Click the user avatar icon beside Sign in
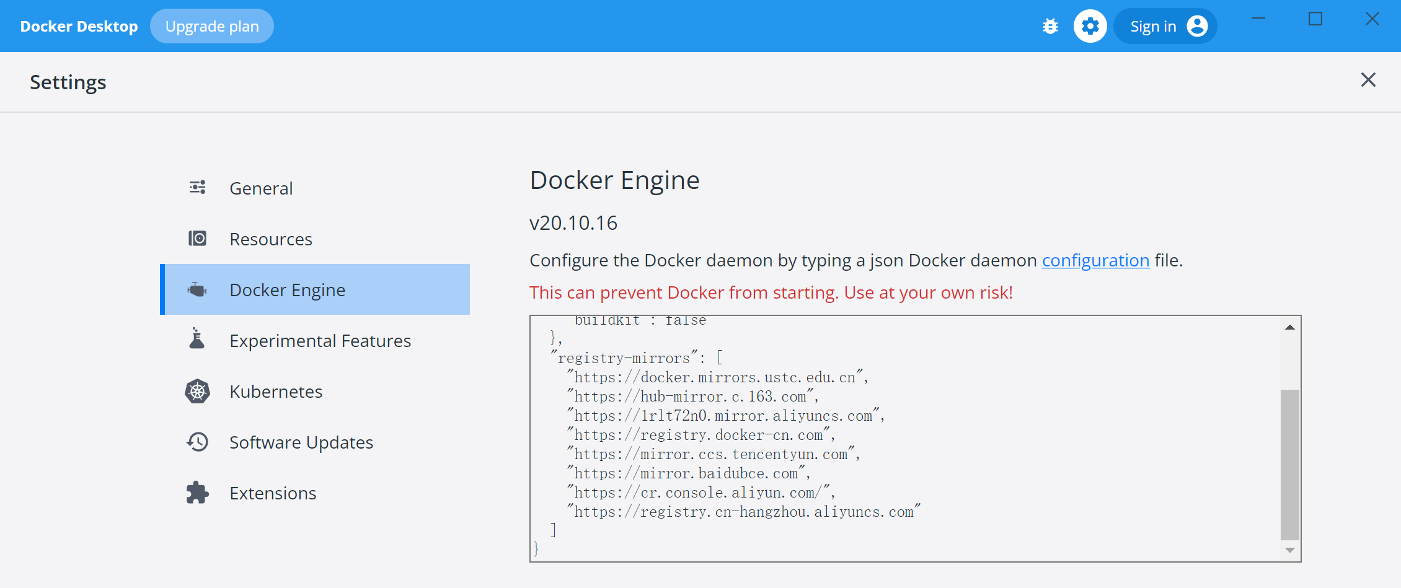This screenshot has height=588, width=1401. coord(1197,26)
